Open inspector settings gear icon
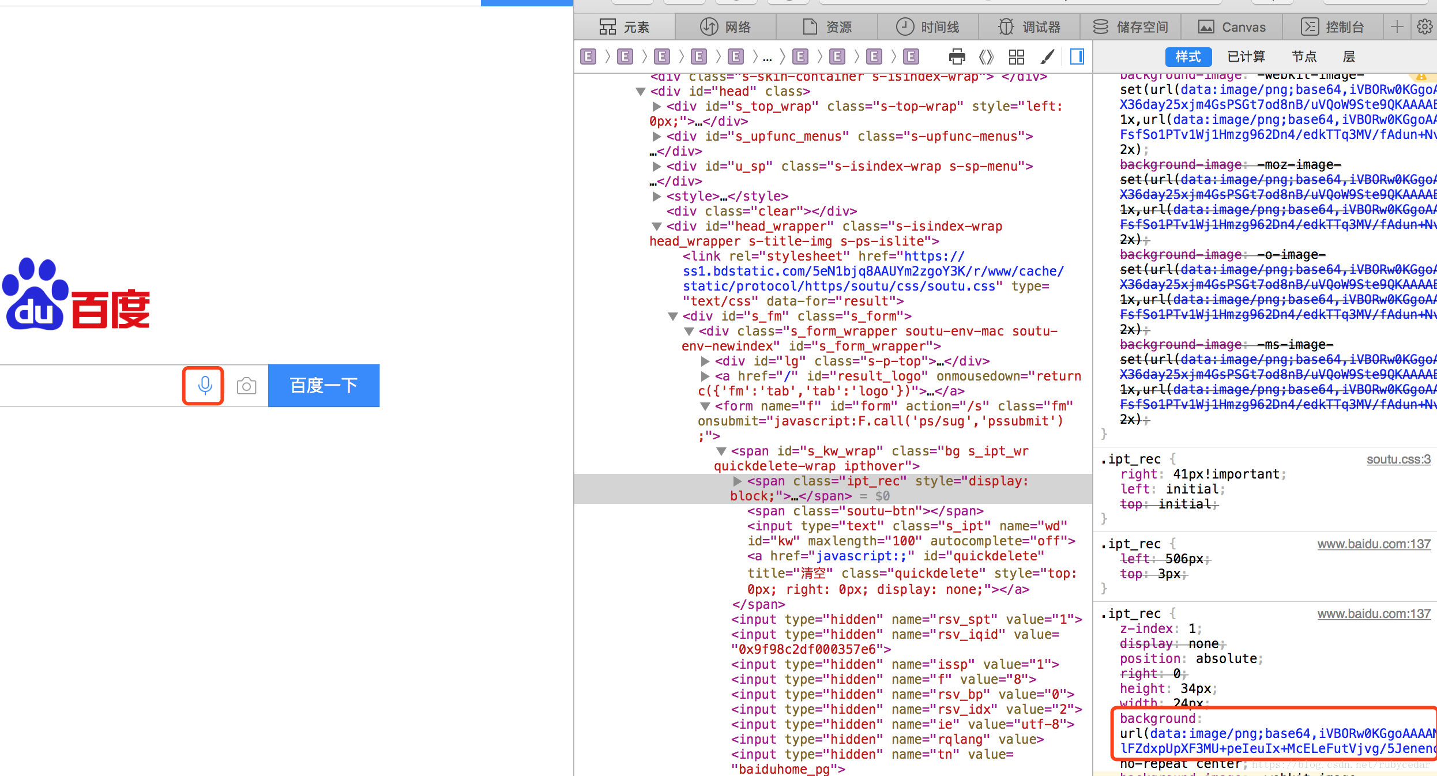The height and width of the screenshot is (776, 1437). point(1424,27)
